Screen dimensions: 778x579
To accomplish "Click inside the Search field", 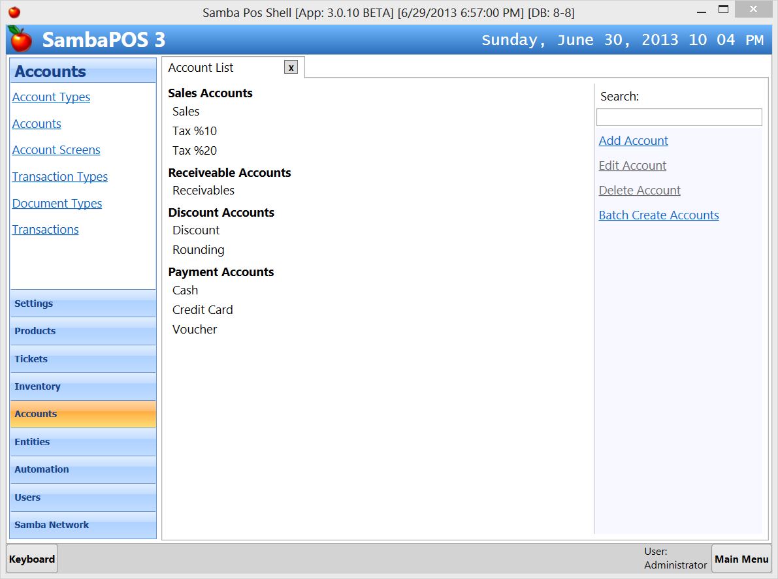I will click(679, 117).
